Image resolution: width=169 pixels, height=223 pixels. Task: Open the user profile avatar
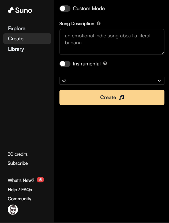click(x=13, y=210)
